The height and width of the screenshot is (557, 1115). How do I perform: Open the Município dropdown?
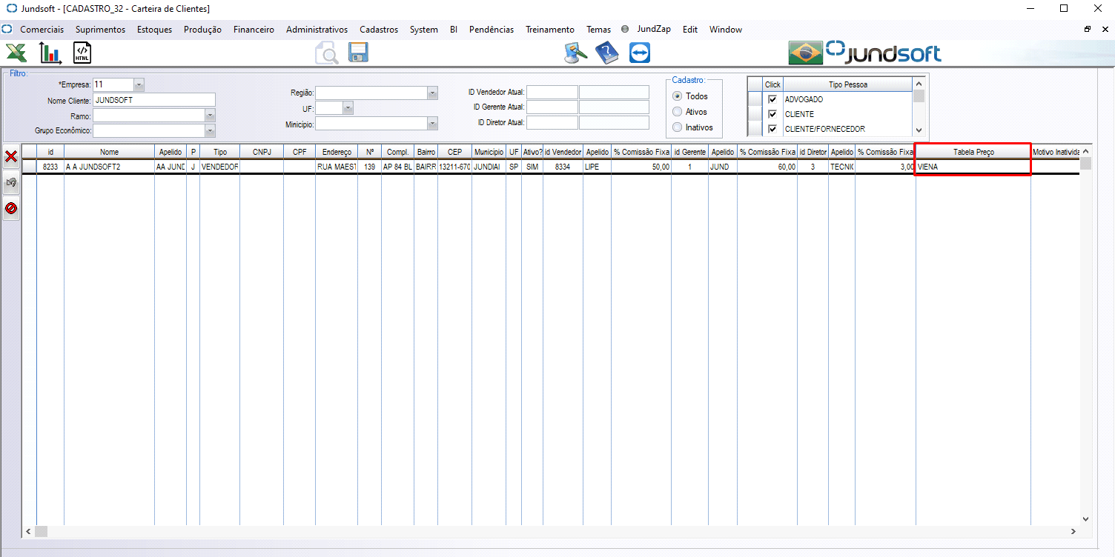point(432,124)
